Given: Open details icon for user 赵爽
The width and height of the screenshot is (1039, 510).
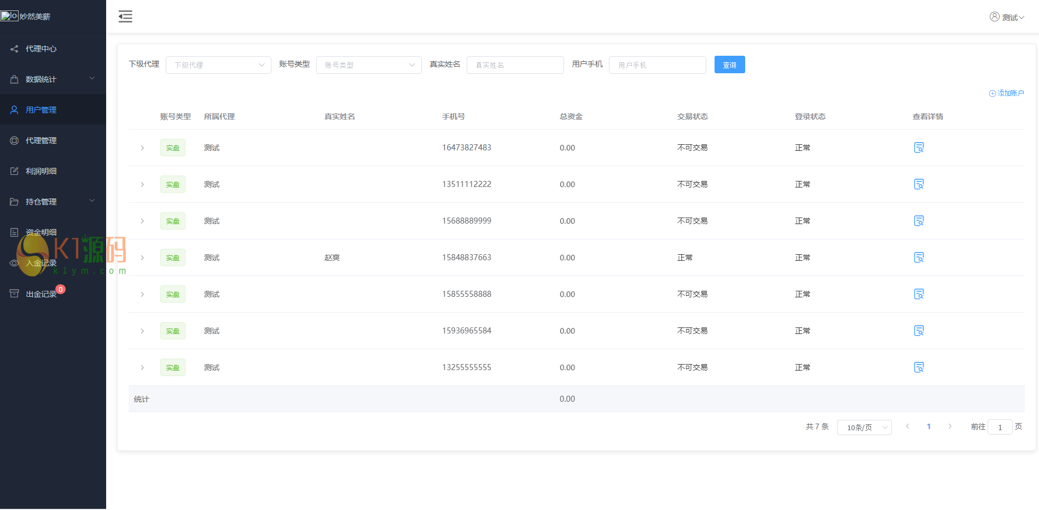Looking at the screenshot, I should (919, 257).
